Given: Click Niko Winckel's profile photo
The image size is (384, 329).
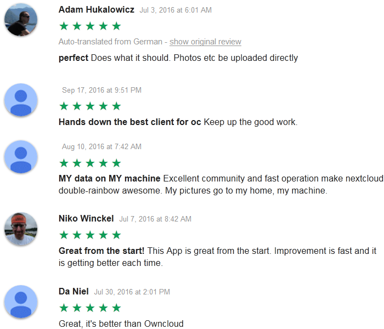Looking at the screenshot, I should point(21,229).
